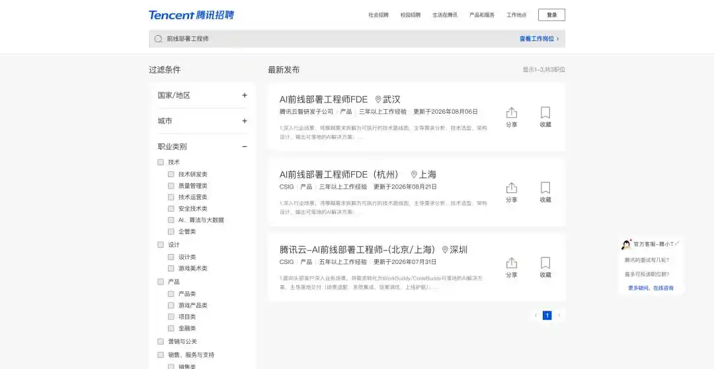Click the 腾小T customer service avatar
This screenshot has width=714, height=369.
tap(626, 244)
